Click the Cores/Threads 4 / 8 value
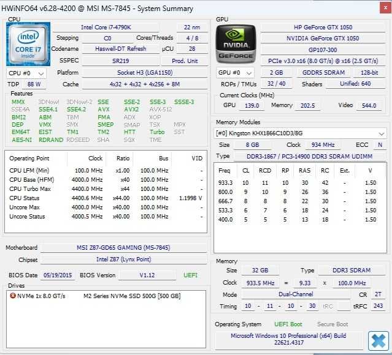This screenshot has width=392, height=355. 192,38
